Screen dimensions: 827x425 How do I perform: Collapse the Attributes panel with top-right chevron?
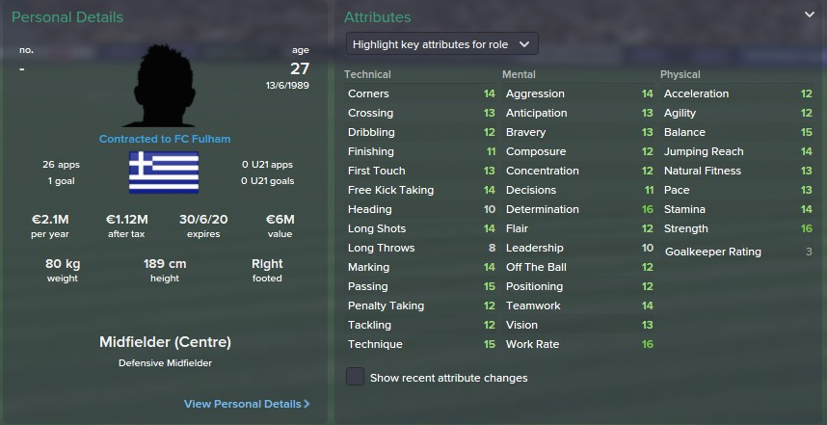(809, 14)
